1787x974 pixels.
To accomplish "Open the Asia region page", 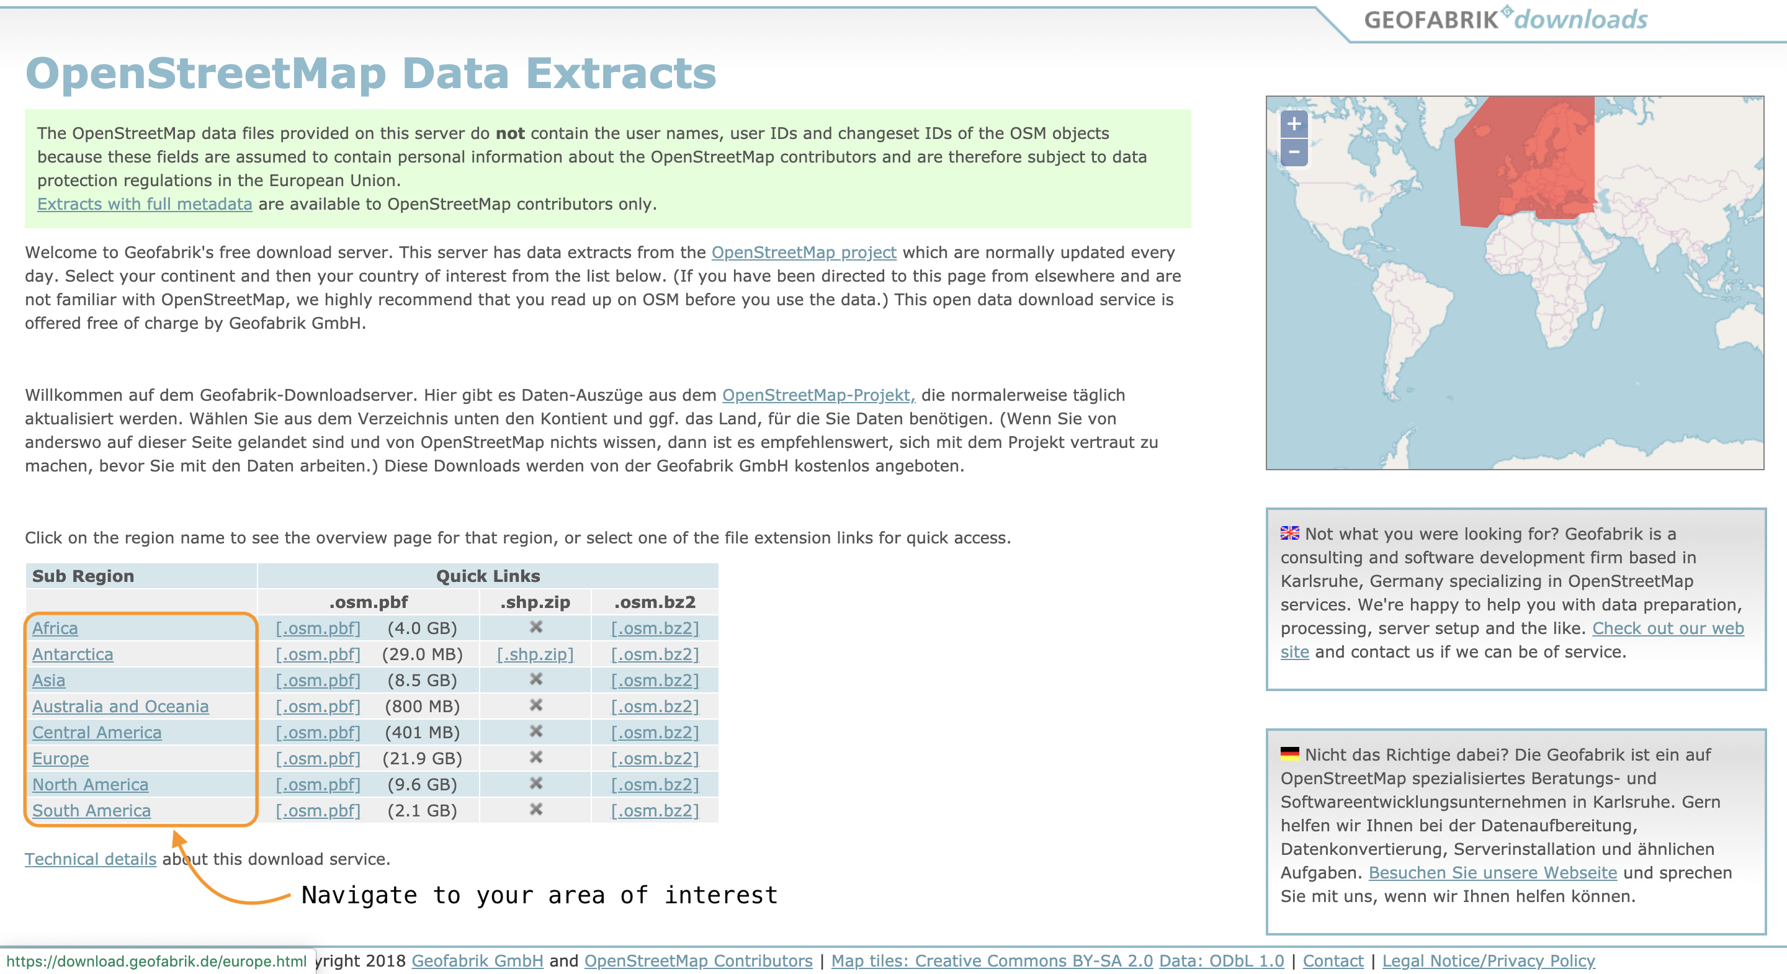I will pyautogui.click(x=48, y=680).
